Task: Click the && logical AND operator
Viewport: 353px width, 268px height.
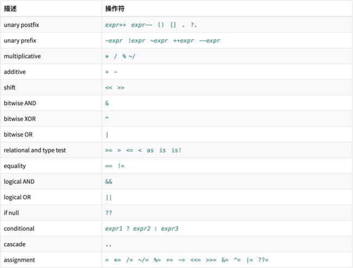Action: click(x=109, y=181)
